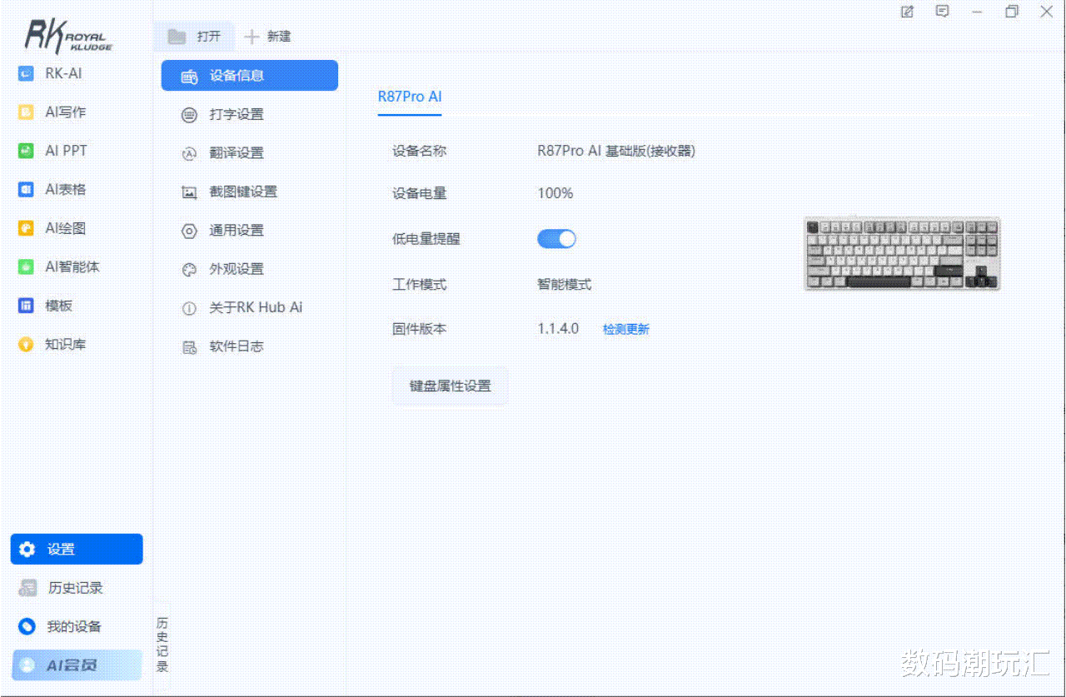Expand the vertical 历史记录 side panel
This screenshot has width=1066, height=697.
coord(162,645)
